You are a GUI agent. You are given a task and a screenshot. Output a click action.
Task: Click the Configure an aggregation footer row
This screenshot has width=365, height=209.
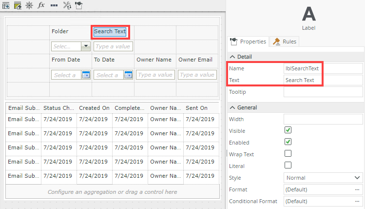click(x=113, y=192)
